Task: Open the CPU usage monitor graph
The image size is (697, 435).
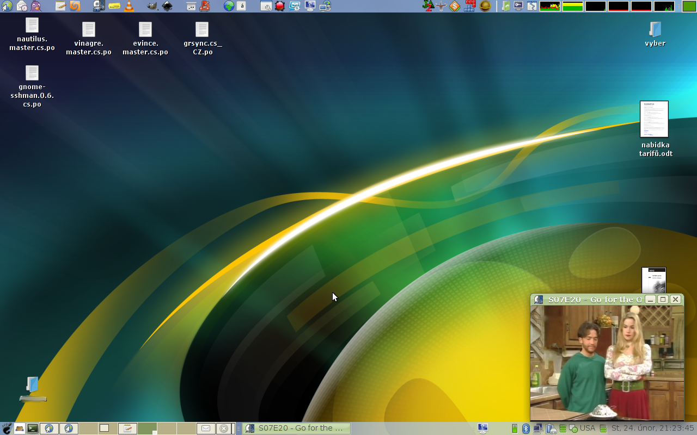Action: pyautogui.click(x=550, y=7)
